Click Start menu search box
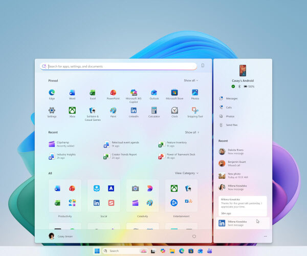This screenshot has width=307, height=256. 118,67
